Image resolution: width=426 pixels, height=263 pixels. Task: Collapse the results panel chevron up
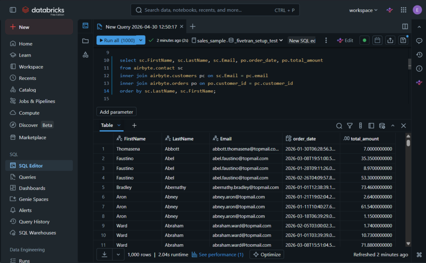click(393, 126)
